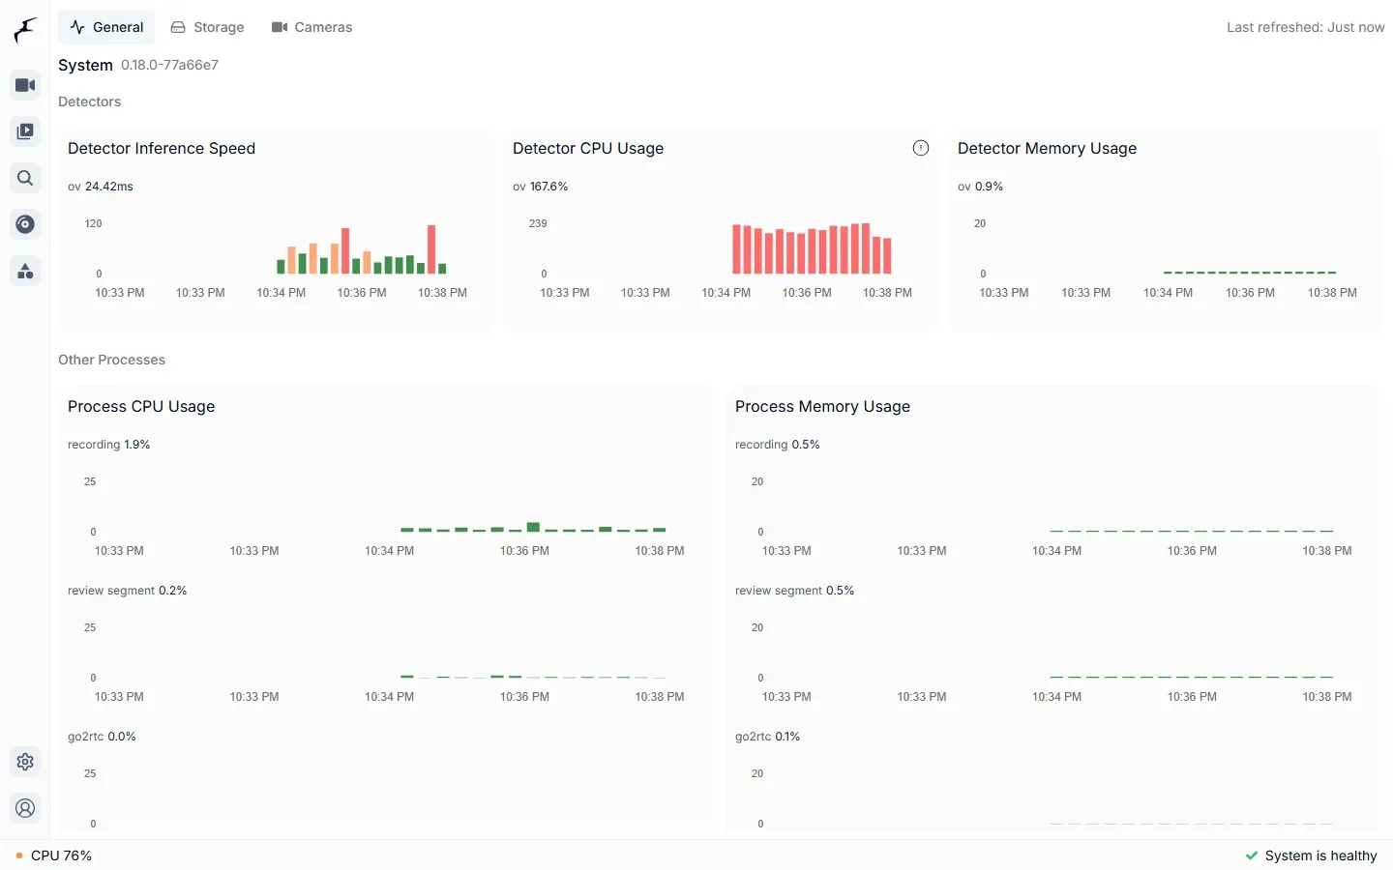Click the info icon on Detector CPU Usage

coord(921,148)
